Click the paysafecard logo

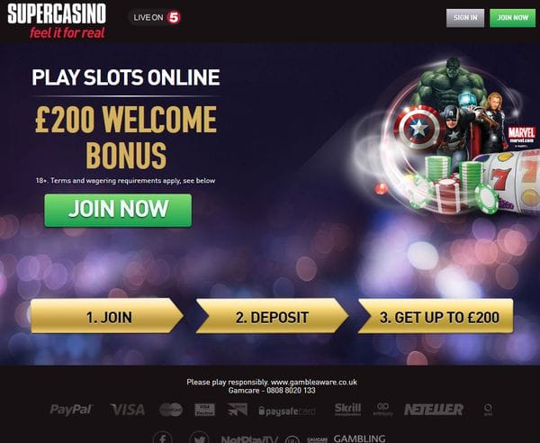[x=287, y=411]
